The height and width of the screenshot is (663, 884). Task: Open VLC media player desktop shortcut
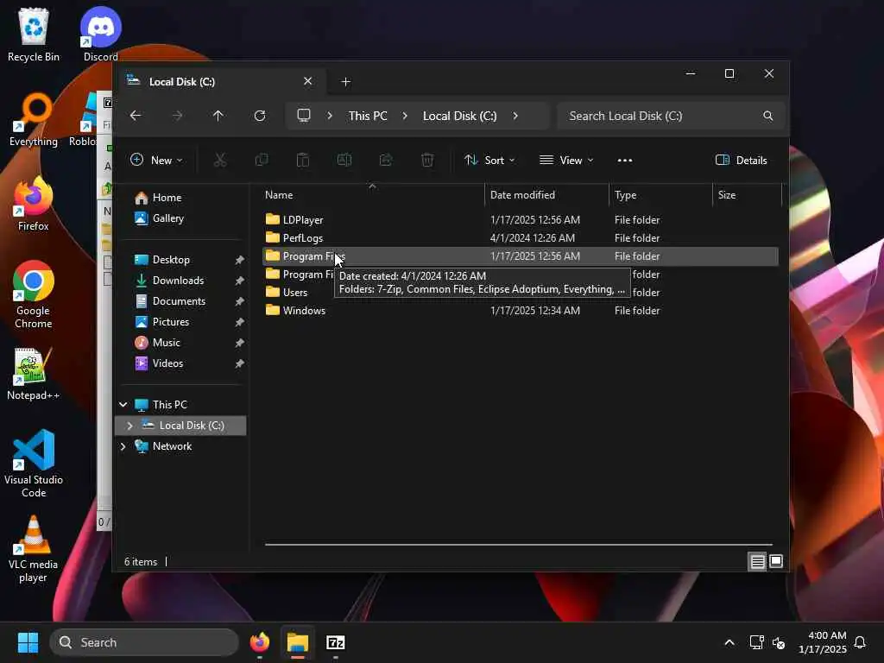[x=34, y=549]
